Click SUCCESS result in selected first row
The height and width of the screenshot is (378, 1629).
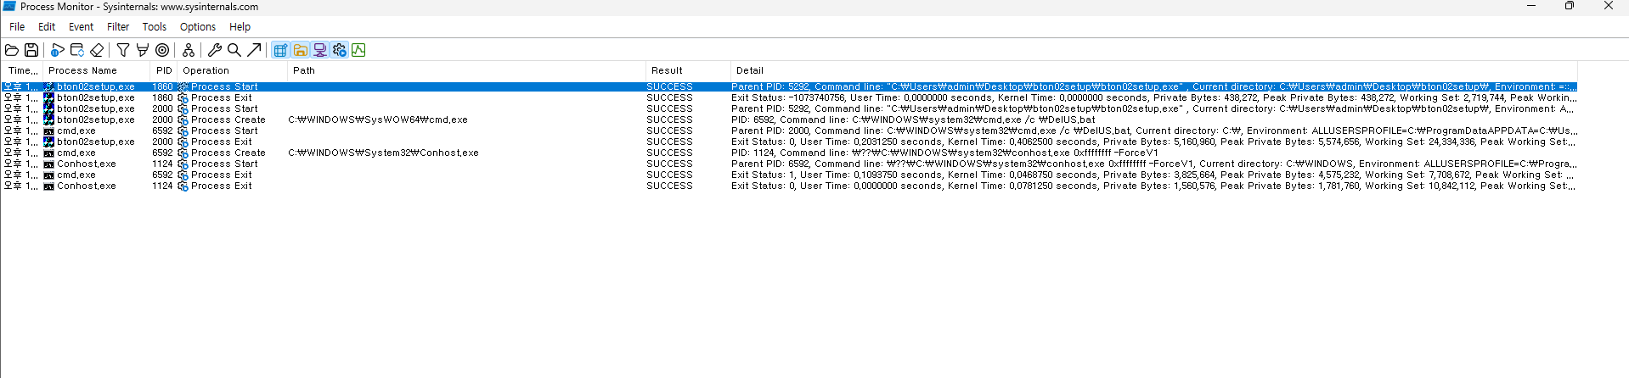coord(669,86)
